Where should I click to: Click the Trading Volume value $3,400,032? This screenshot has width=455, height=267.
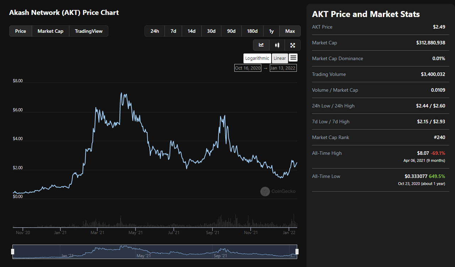pos(433,74)
